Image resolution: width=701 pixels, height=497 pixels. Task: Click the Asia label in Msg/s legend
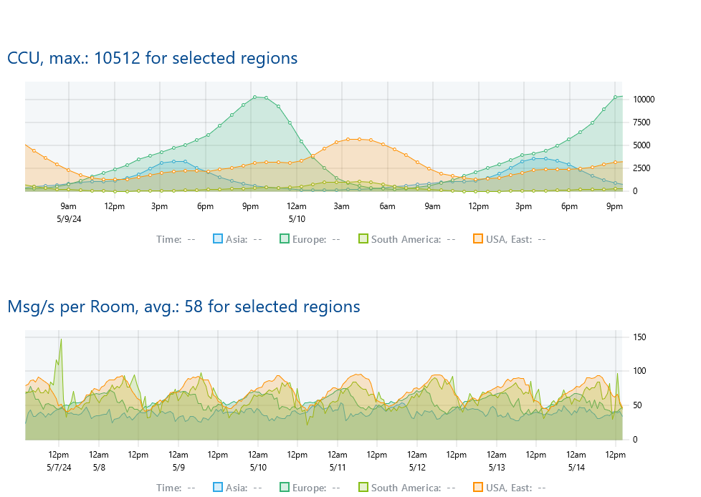click(x=237, y=488)
